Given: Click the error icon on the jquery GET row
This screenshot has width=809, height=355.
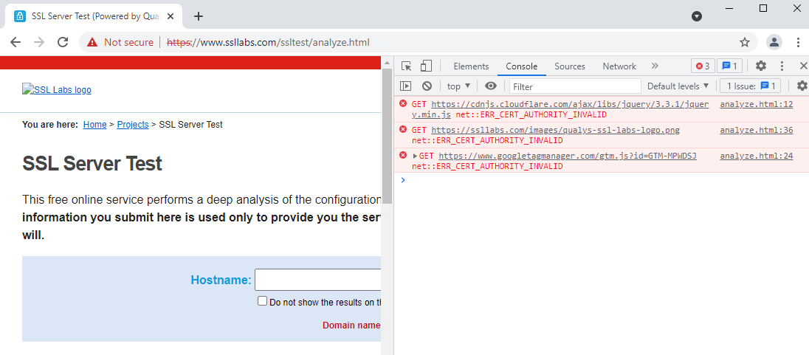Looking at the screenshot, I should point(403,104).
